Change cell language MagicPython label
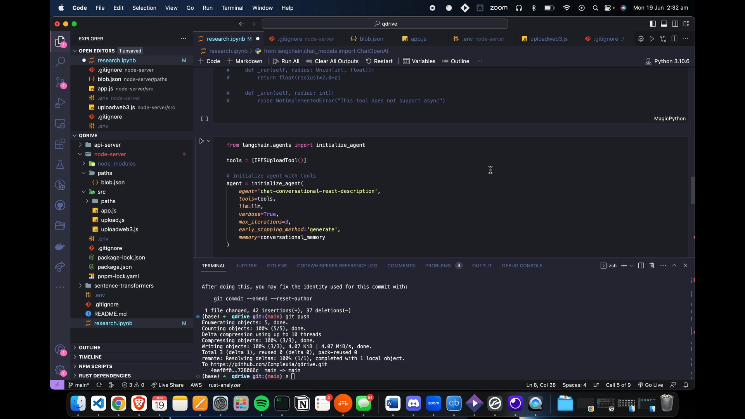This screenshot has width=745, height=419. (x=670, y=119)
